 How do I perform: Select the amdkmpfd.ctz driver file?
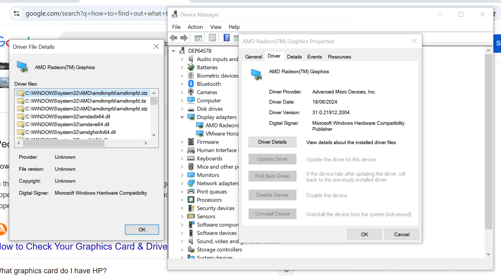click(83, 93)
